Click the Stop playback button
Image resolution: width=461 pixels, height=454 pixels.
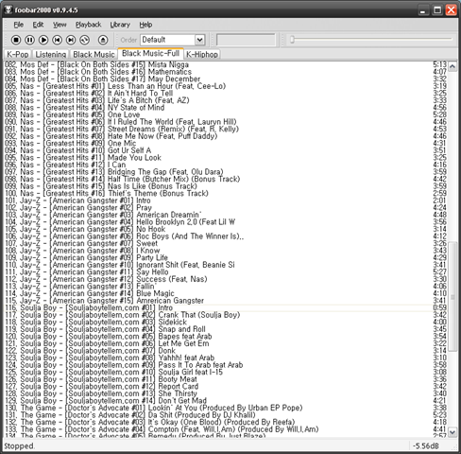16,40
